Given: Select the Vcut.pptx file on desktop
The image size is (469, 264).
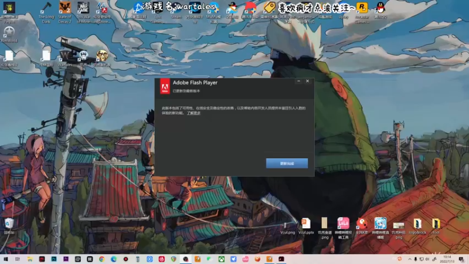Looking at the screenshot, I should pyautogui.click(x=306, y=226).
